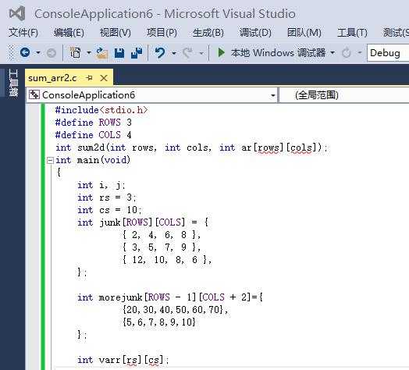
Task: Click the New Project icon
Action: [x=75, y=53]
